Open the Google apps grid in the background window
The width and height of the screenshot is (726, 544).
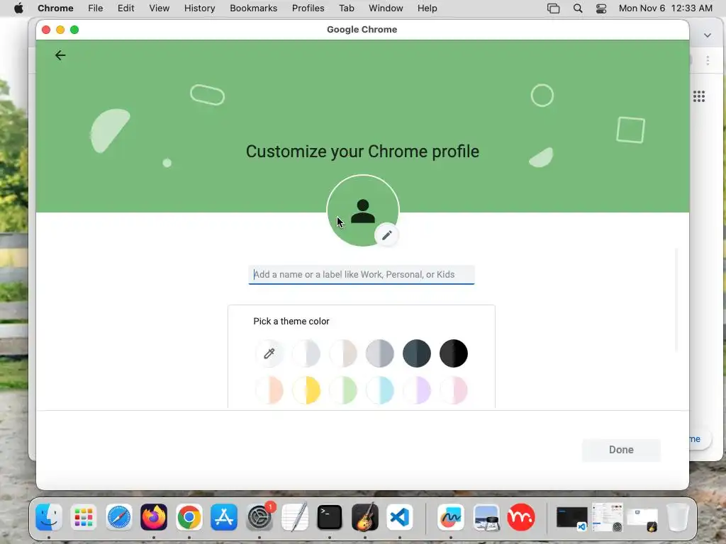pos(698,96)
